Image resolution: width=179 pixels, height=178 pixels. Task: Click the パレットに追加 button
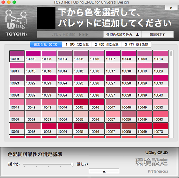pyautogui.click(x=70, y=34)
